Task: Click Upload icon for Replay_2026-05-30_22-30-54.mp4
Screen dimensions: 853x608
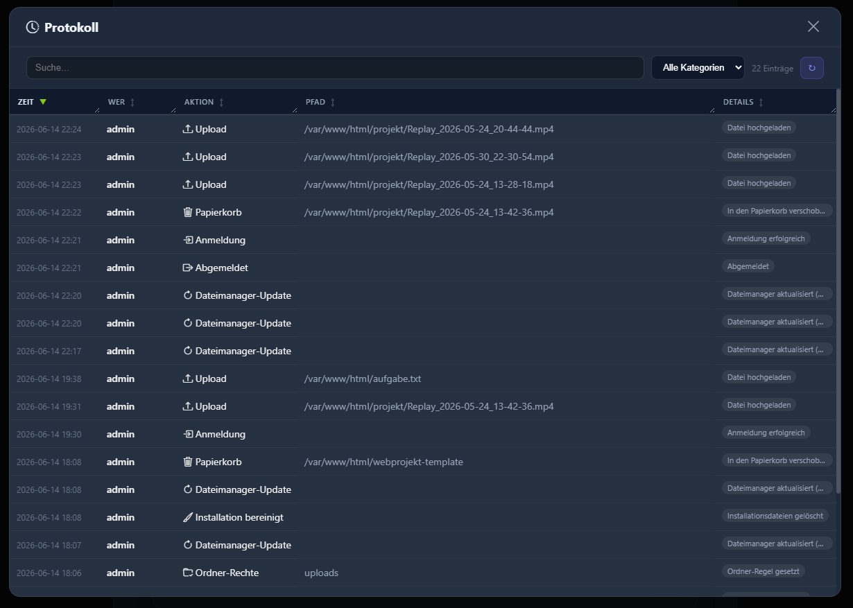Action: click(x=187, y=157)
